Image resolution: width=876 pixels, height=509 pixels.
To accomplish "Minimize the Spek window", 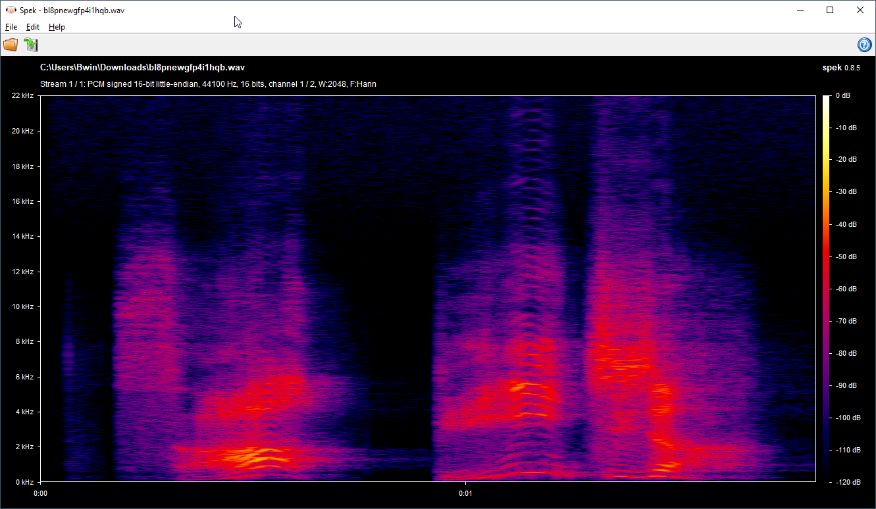I will (800, 10).
